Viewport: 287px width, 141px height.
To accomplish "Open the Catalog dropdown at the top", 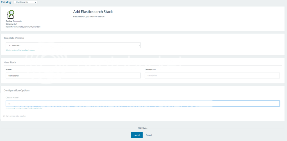I will pyautogui.click(x=25, y=2).
